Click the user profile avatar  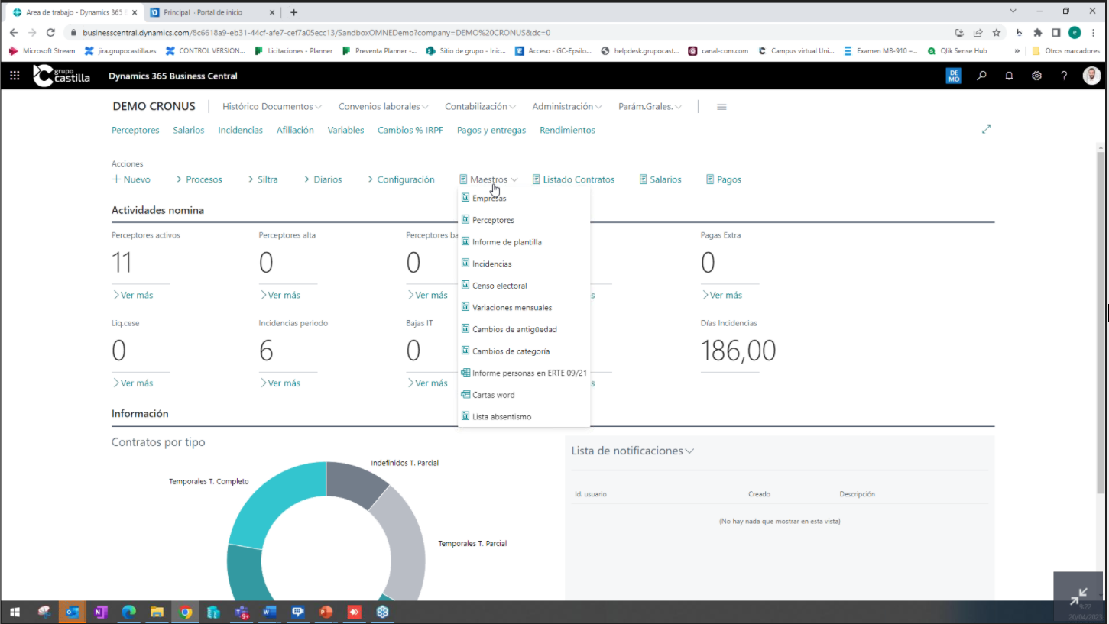coord(1091,76)
